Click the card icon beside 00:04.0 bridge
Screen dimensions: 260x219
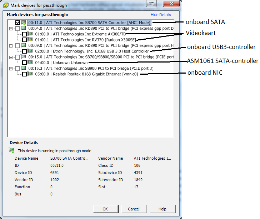(x=23, y=28)
